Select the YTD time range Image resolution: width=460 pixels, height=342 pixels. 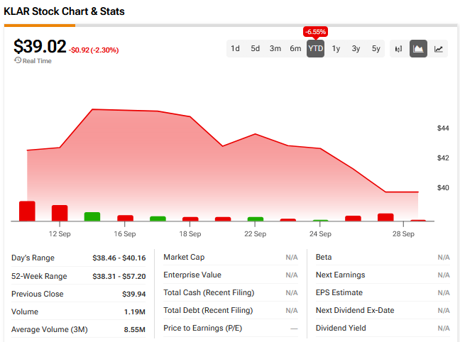[x=315, y=49]
